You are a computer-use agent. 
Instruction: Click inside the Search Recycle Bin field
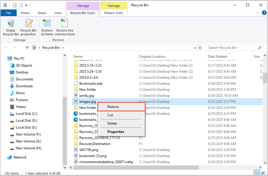[x=233, y=48]
